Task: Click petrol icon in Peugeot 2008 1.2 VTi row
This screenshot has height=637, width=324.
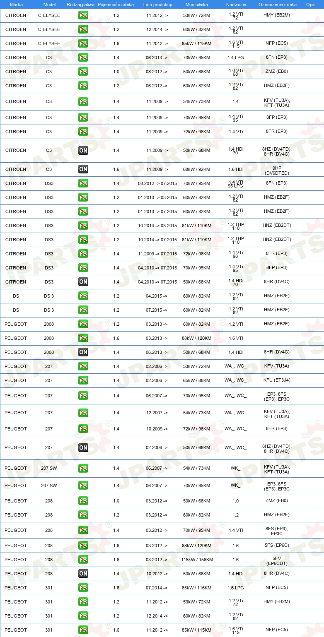Action: click(83, 324)
